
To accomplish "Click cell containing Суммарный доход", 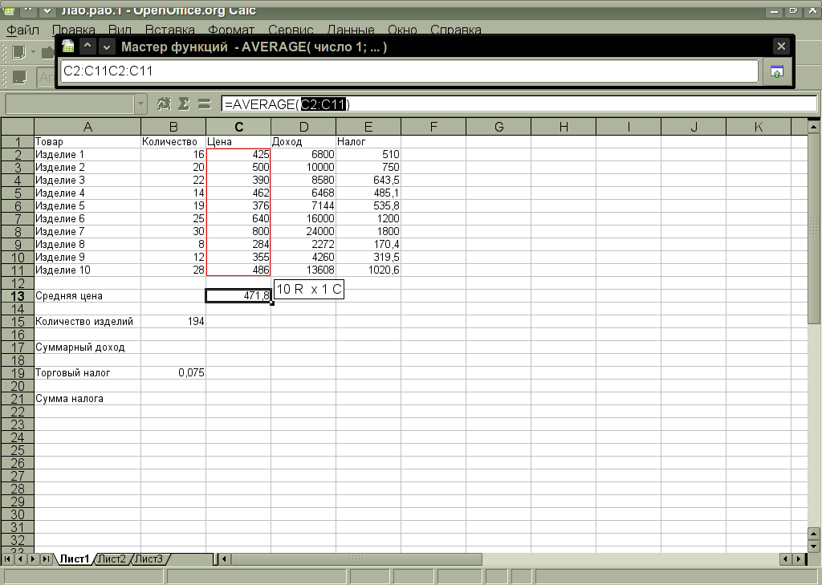I will point(87,347).
